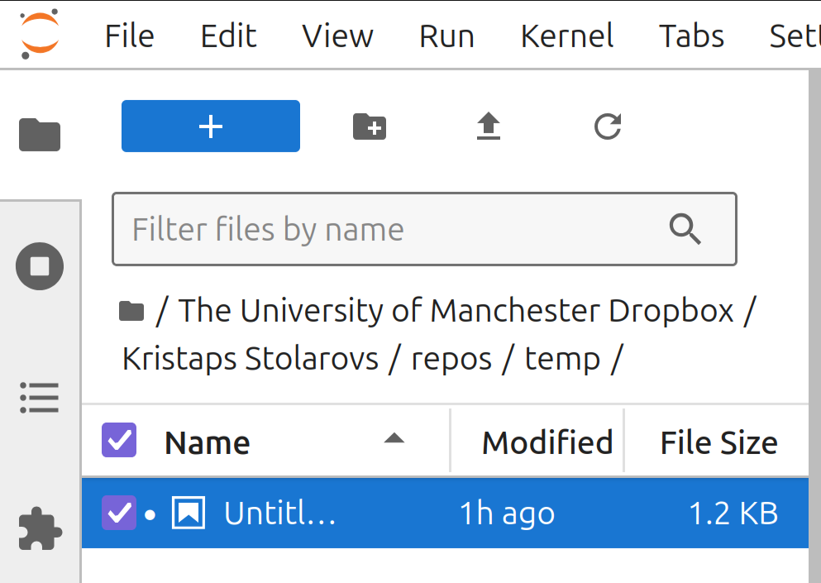
Task: Select the Untitl... file name
Action: pos(280,513)
